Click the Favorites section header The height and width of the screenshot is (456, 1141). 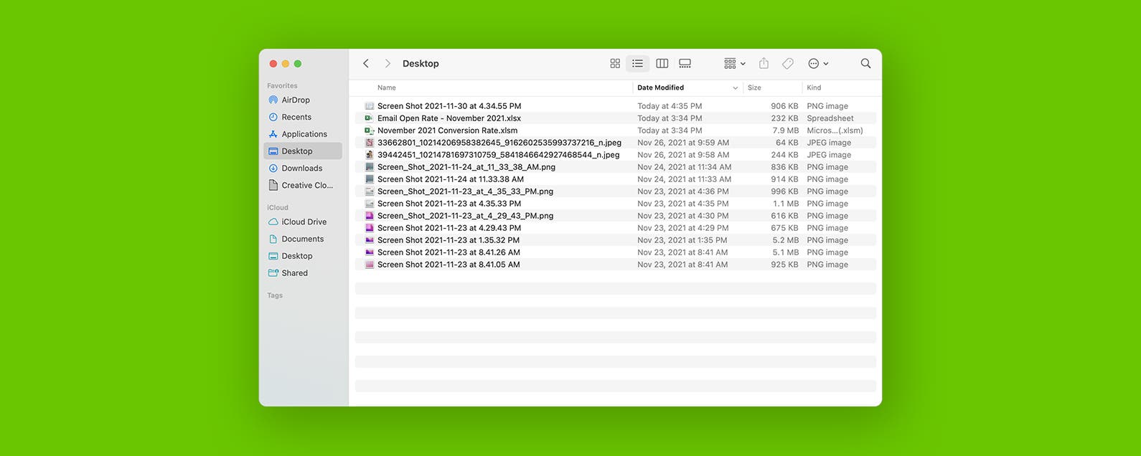click(x=282, y=85)
